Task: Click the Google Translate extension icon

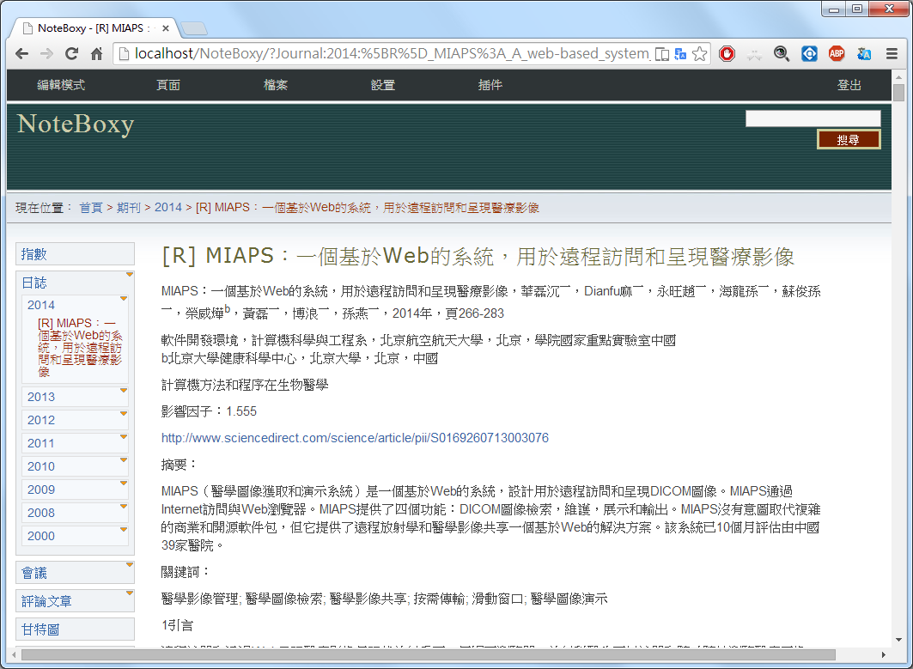Action: pyautogui.click(x=864, y=53)
